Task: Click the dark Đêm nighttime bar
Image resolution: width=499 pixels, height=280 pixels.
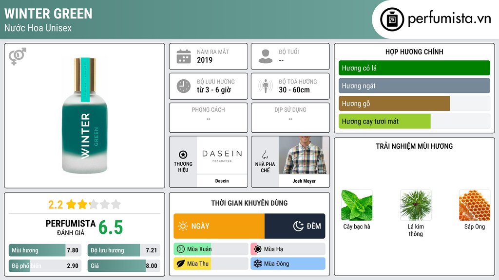Action: tap(295, 226)
